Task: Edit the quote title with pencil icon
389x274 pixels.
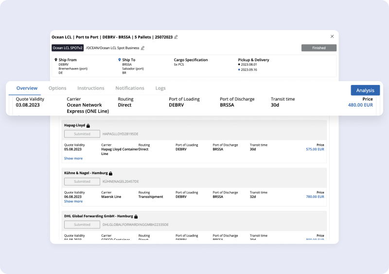Action: 176,37
